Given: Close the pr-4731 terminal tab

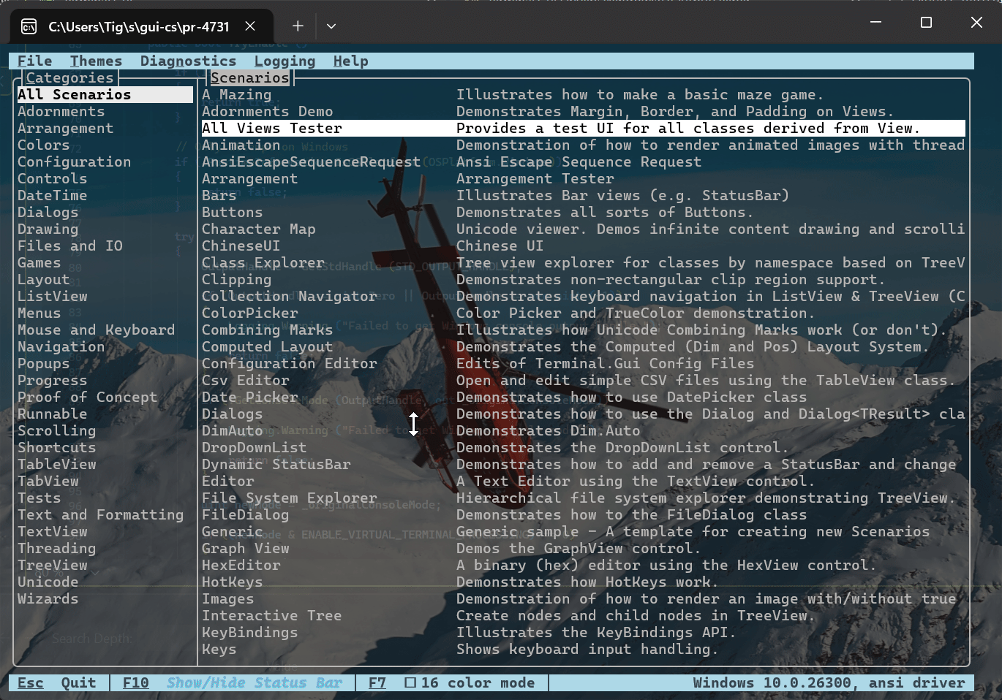Looking at the screenshot, I should [250, 26].
